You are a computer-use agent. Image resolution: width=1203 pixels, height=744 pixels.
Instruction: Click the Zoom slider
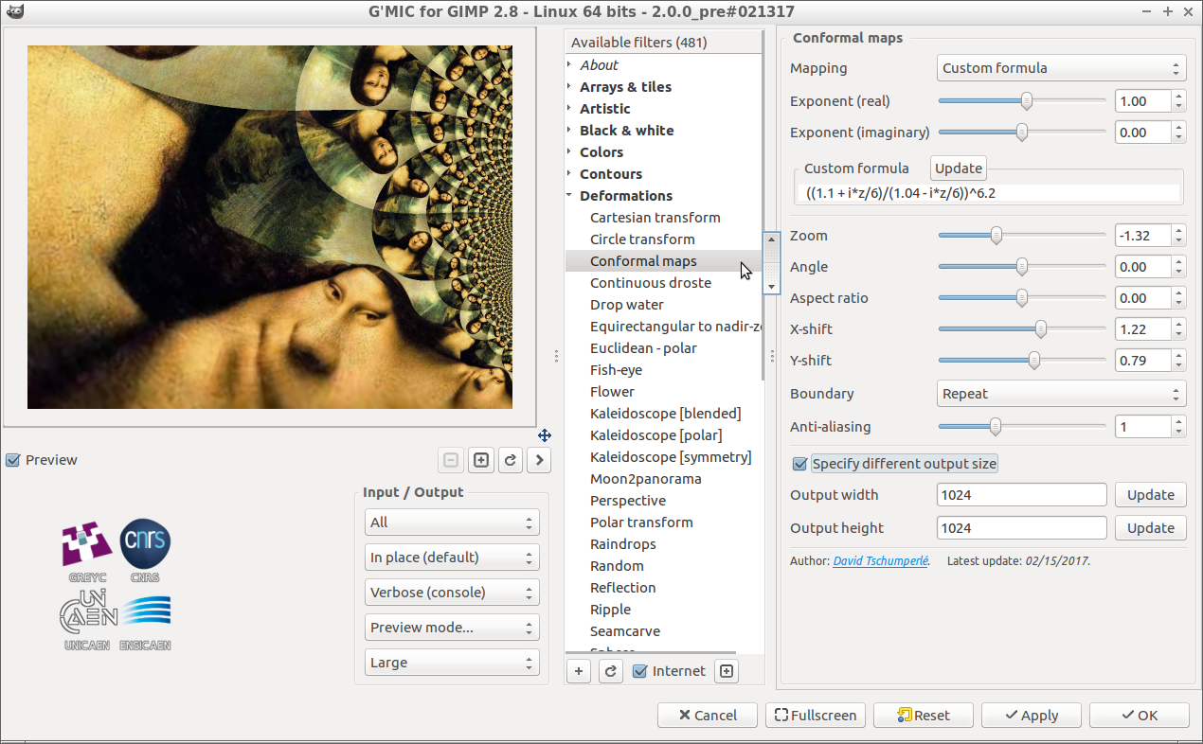point(1022,236)
